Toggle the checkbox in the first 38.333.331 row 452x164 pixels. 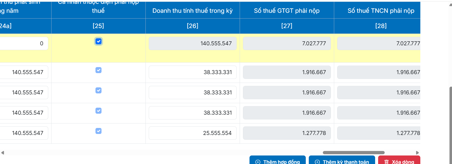(98, 70)
